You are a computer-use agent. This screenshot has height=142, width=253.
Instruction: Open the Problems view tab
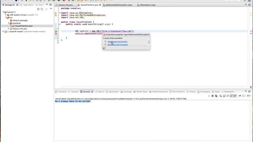click(60, 92)
